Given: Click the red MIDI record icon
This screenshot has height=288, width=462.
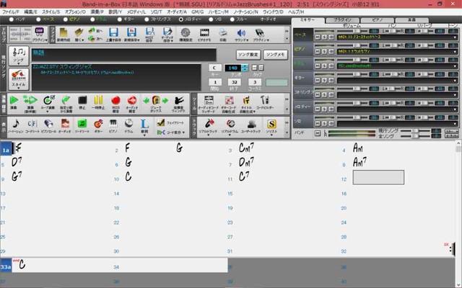Looking at the screenshot, I should 115,101.
